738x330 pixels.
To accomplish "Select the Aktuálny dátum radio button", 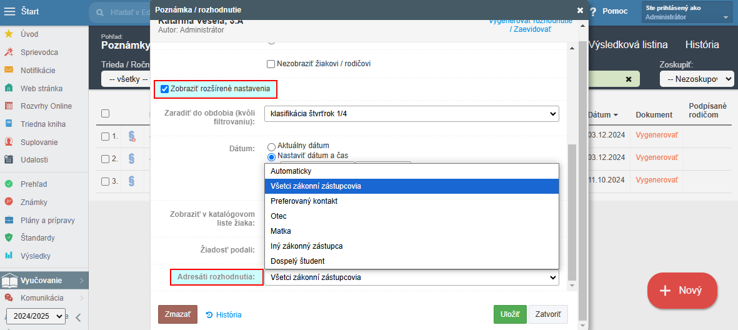I will pyautogui.click(x=271, y=146).
